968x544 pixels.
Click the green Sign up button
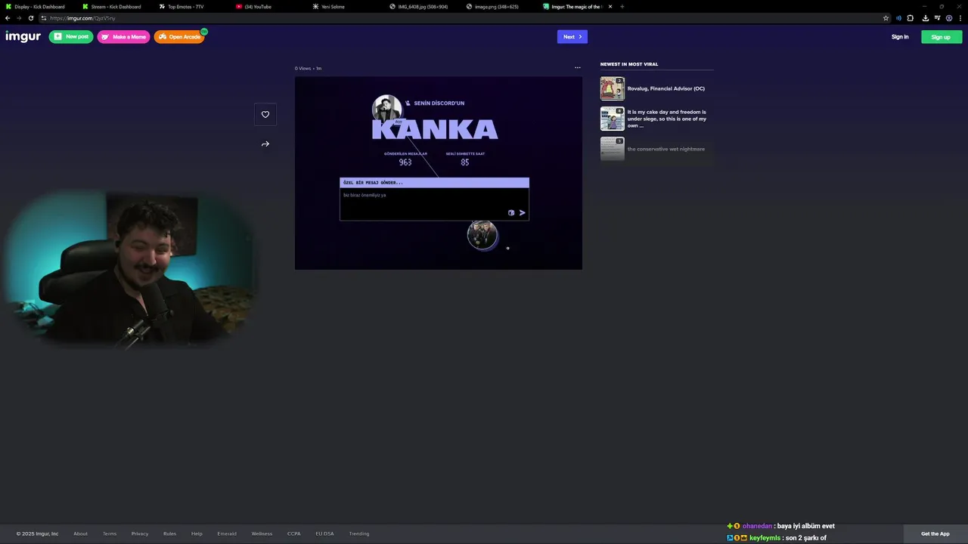coord(942,37)
